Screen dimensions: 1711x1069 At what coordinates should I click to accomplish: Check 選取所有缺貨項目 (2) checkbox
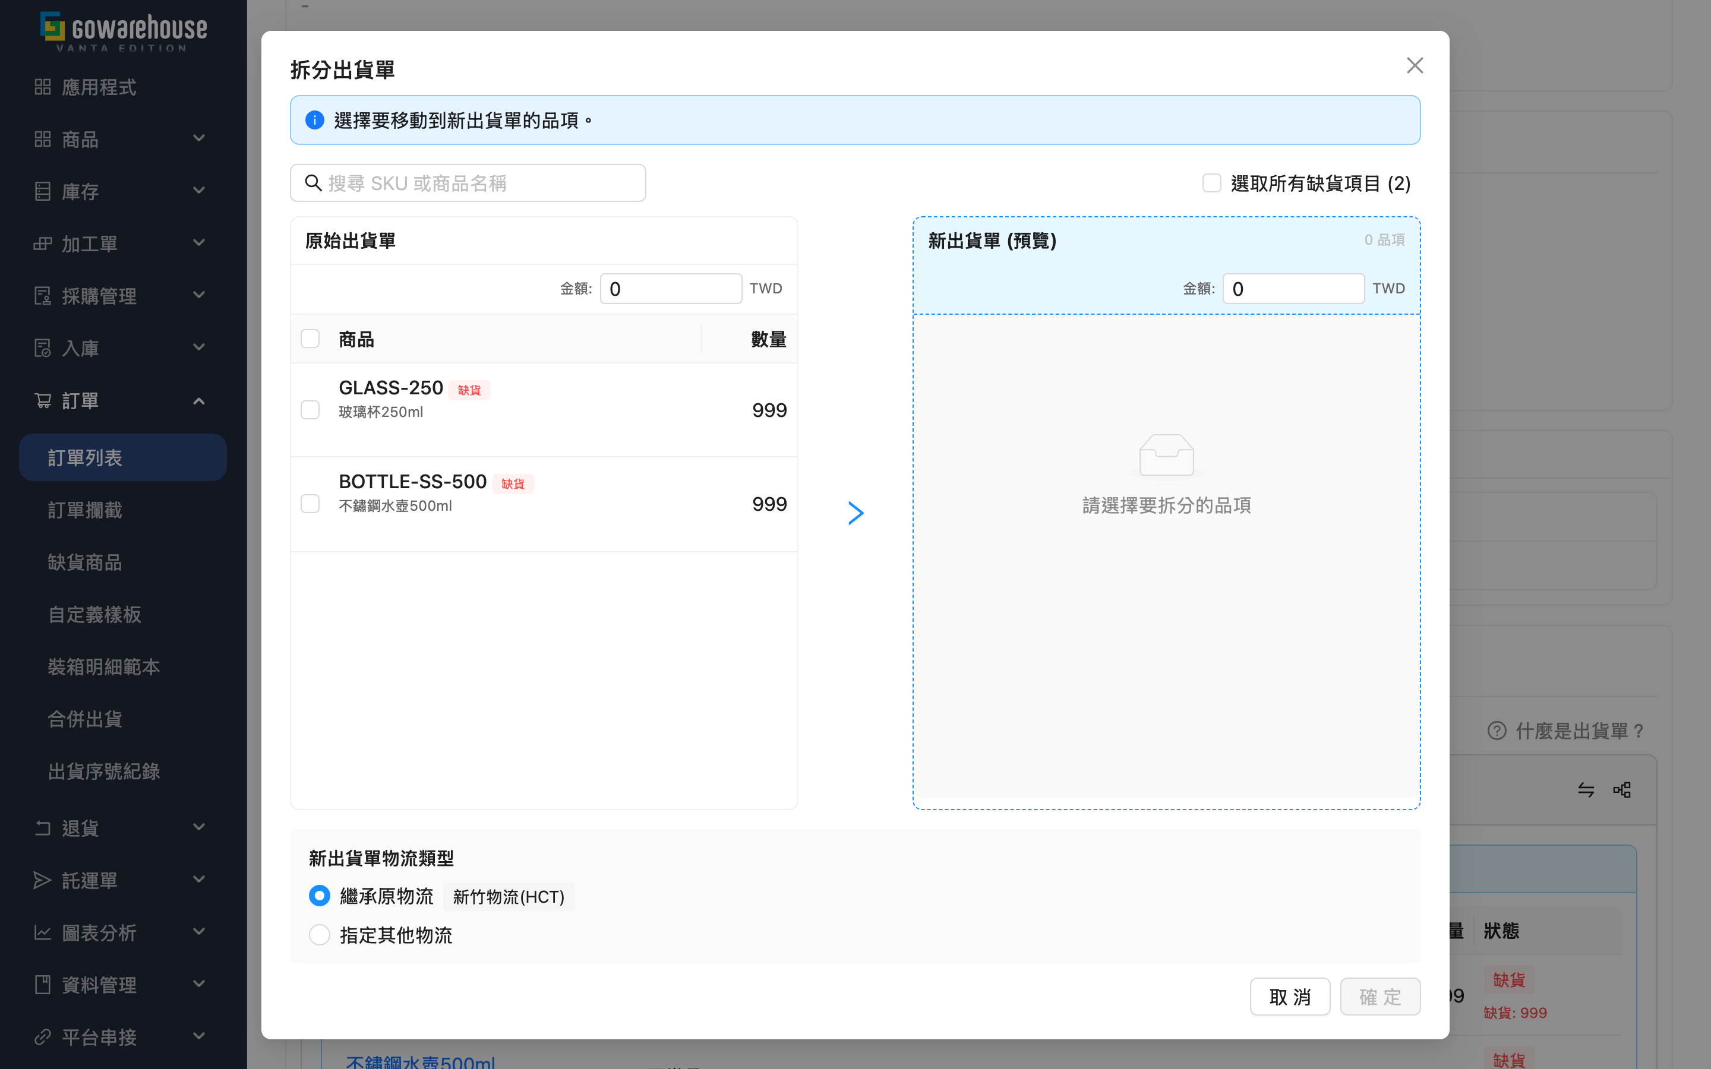click(1212, 183)
